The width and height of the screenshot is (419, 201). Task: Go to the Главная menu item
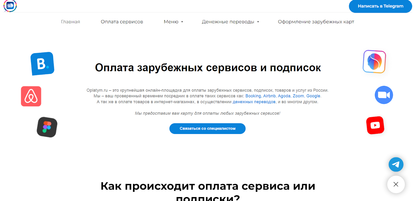tap(70, 22)
